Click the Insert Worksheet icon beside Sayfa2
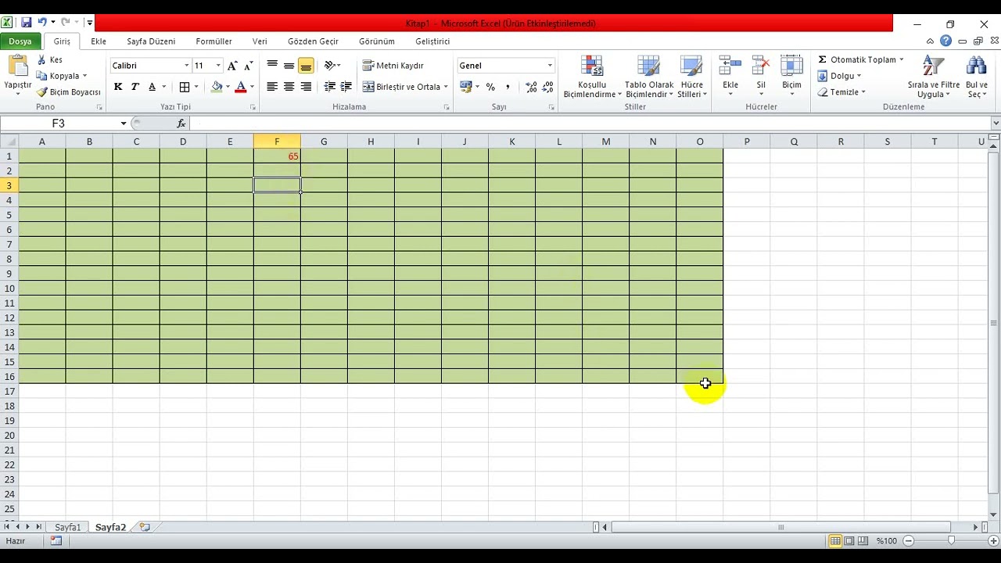This screenshot has height=563, width=1001. pos(145,527)
